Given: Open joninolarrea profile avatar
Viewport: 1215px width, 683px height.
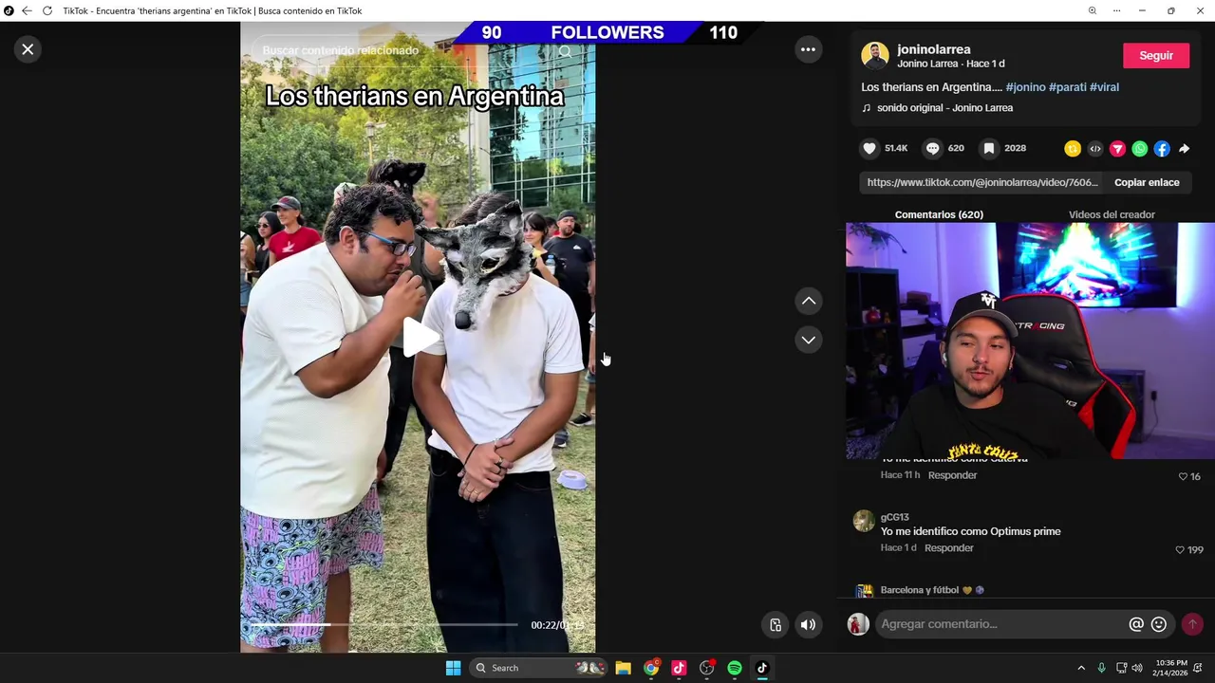Looking at the screenshot, I should [x=875, y=55].
